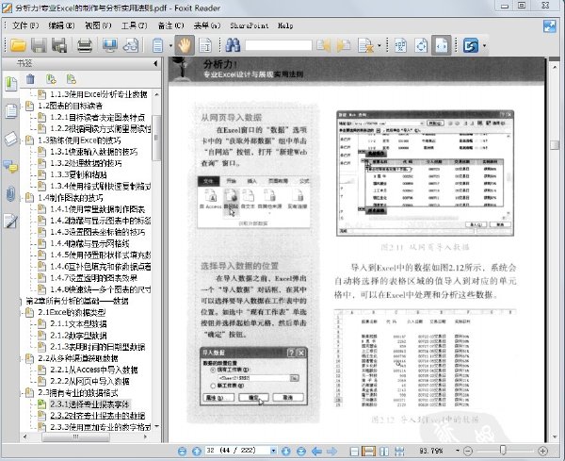
Task: Select bookmark 1.3.3复制和粘贴
Action: point(78,175)
